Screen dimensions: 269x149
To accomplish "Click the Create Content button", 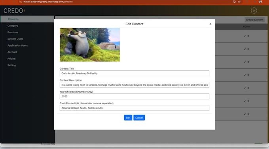I will click(x=255, y=20).
